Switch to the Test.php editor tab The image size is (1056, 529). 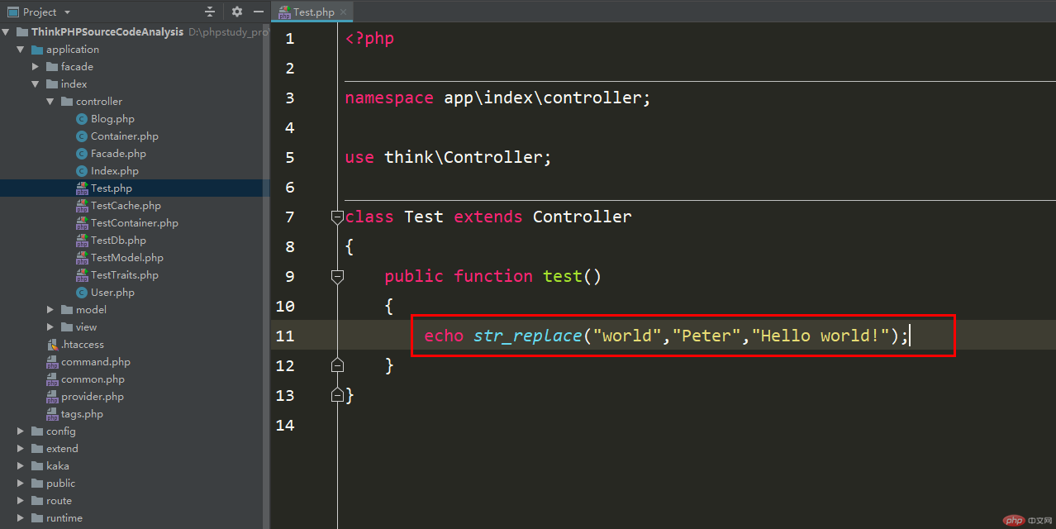314,12
